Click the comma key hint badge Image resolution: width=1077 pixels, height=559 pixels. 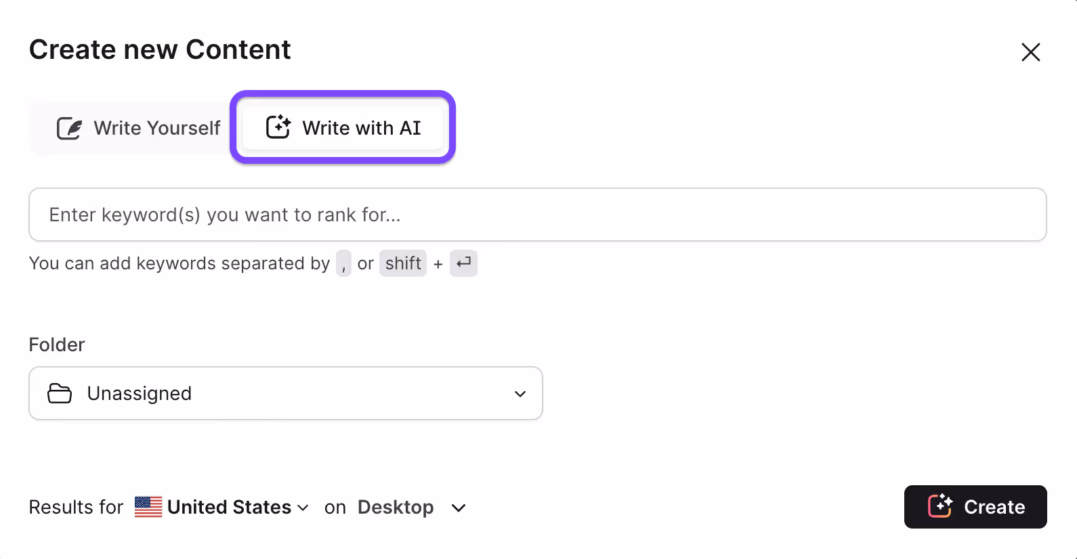point(343,263)
